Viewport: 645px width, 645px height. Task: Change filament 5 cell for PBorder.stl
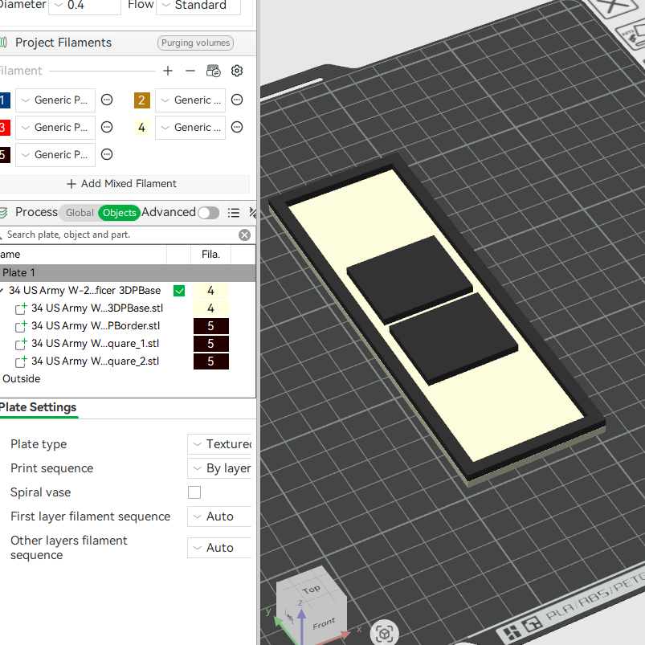(211, 326)
